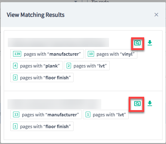Close the View Matching Results dialog
Viewport: 166px width, 144px height.
point(156,15)
